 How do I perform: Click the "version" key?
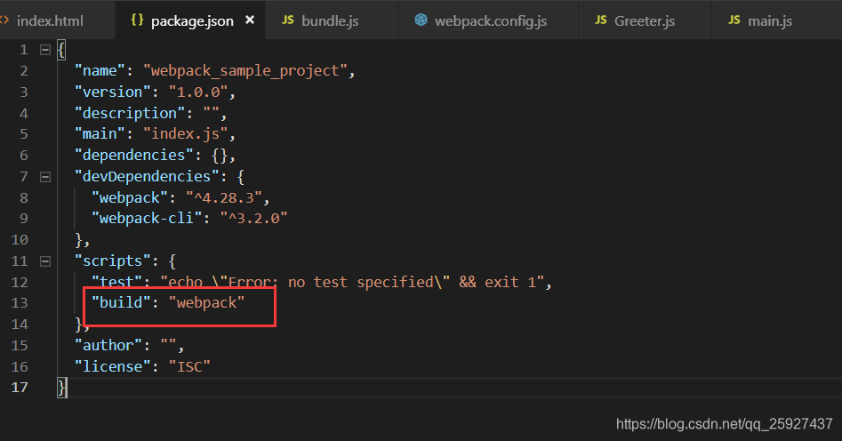point(113,92)
